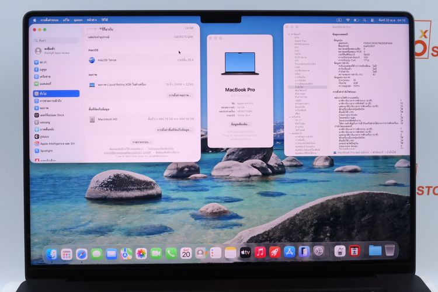Open the วิธีใช้ (Help) menu
The width and height of the screenshot is (438, 292).
(105, 20)
